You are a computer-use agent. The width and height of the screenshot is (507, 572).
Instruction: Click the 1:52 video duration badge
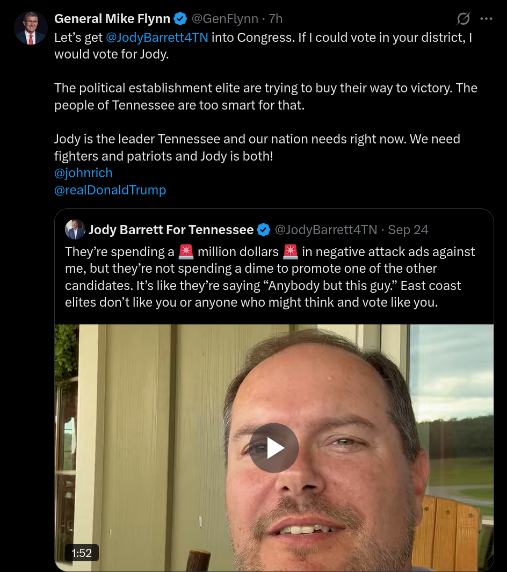coord(82,553)
